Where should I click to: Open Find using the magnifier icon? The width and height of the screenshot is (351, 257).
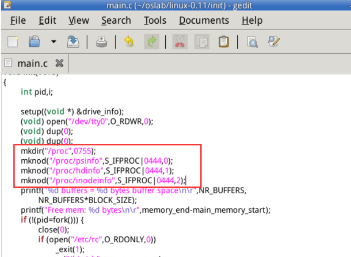tap(252, 42)
